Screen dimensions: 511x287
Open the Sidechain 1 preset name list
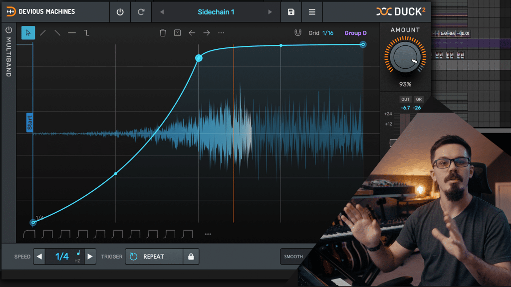point(216,12)
